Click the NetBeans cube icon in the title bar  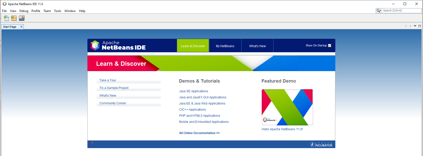(4, 4)
